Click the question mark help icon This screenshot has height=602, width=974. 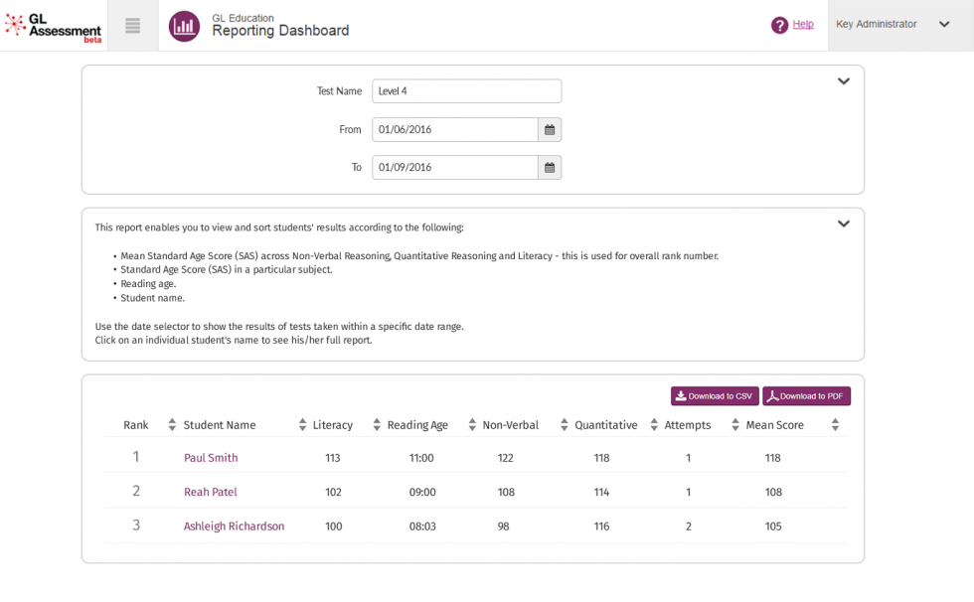pos(779,25)
